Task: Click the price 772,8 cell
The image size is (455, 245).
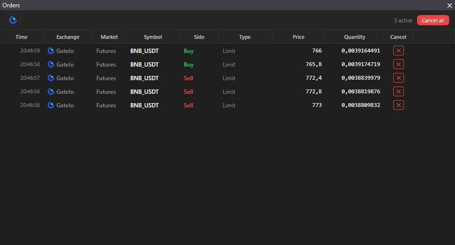Action: tap(314, 91)
